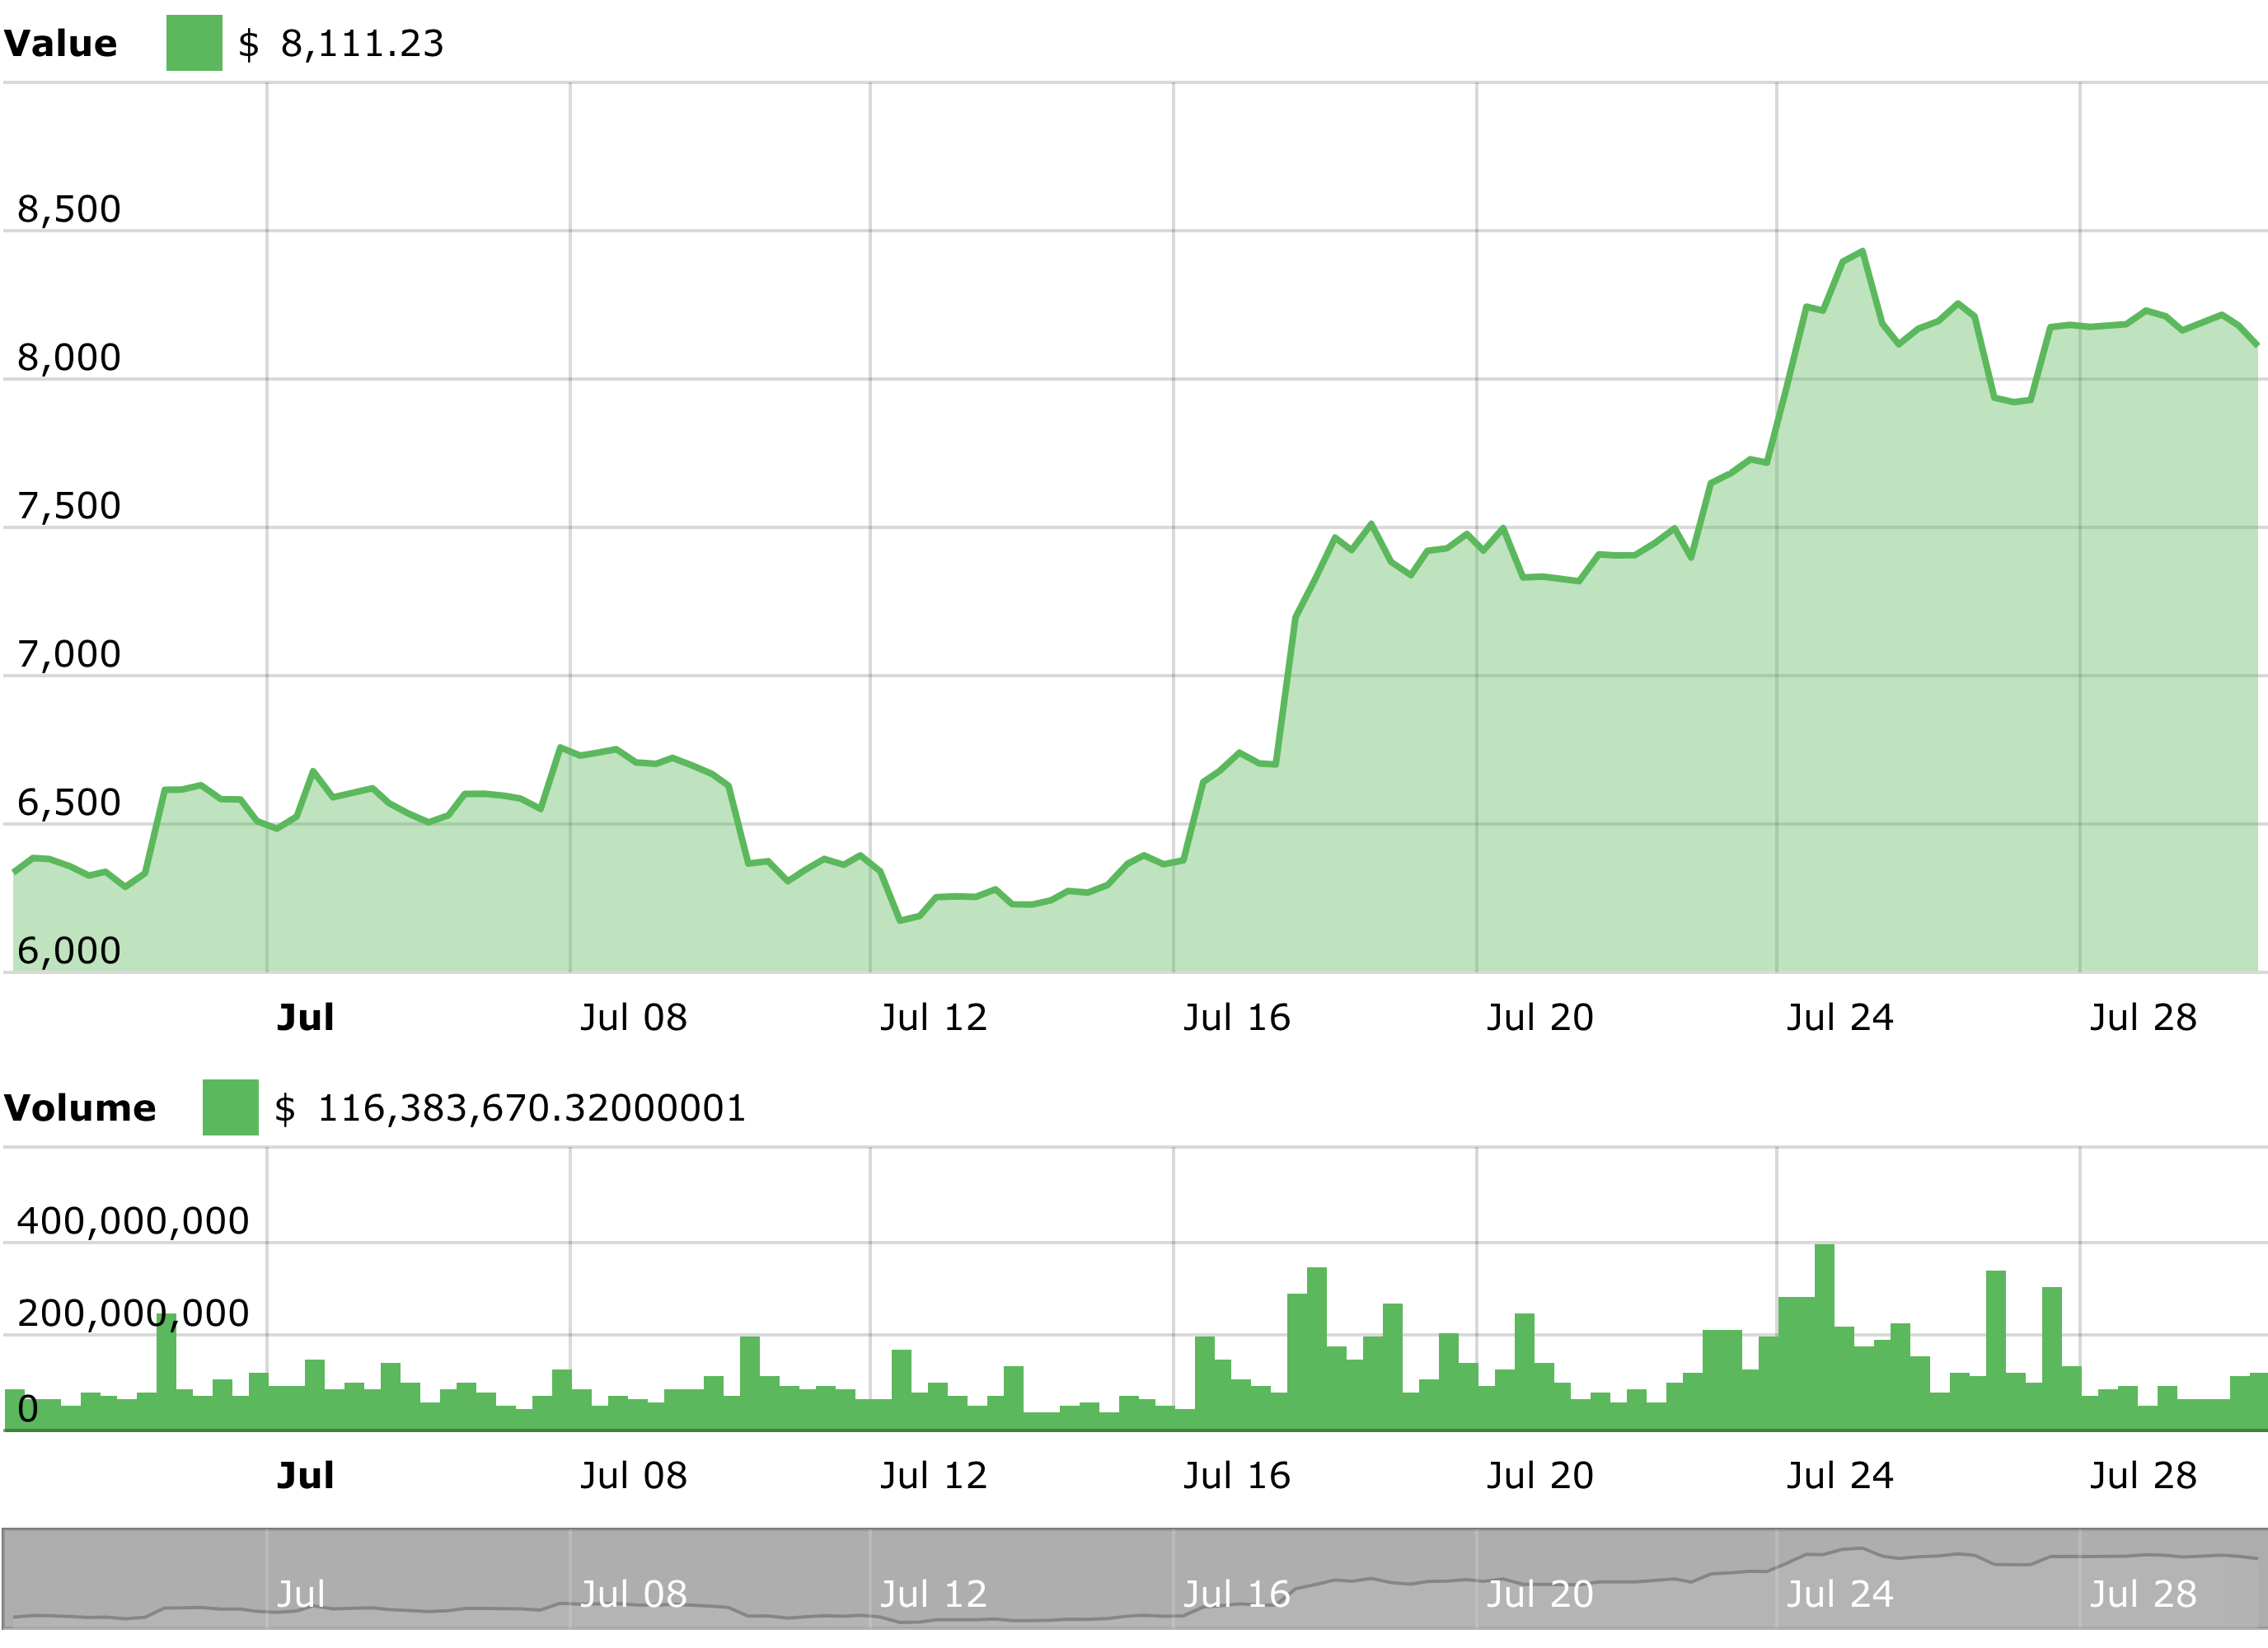Click gray range scrollbar at Jul 28
This screenshot has width=2268, height=1648.
[x=2142, y=1594]
